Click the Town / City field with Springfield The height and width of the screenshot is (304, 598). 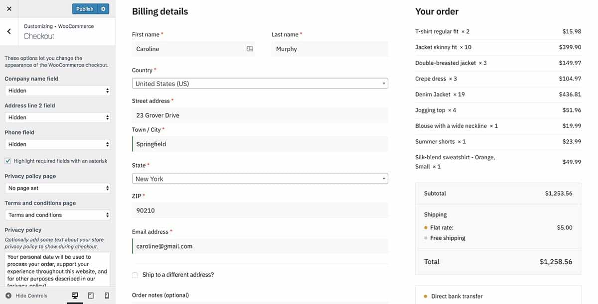coord(260,144)
